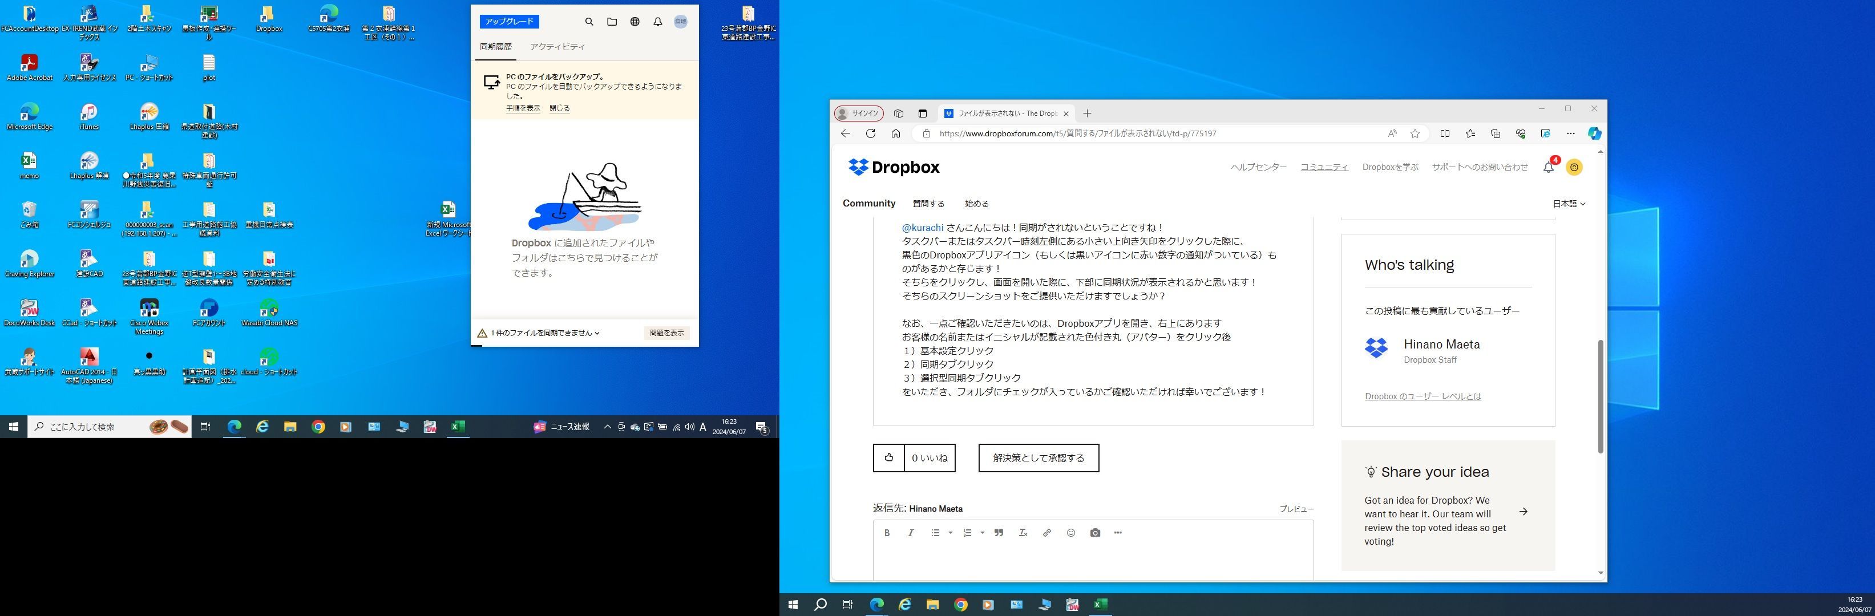Open bulleted list style dropdown arrow
This screenshot has width=1875, height=616.
950,533
